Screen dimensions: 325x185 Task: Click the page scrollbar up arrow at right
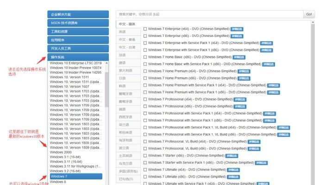[313, 22]
